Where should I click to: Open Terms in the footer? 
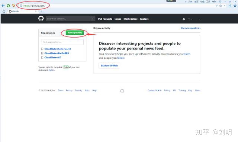[61, 90]
